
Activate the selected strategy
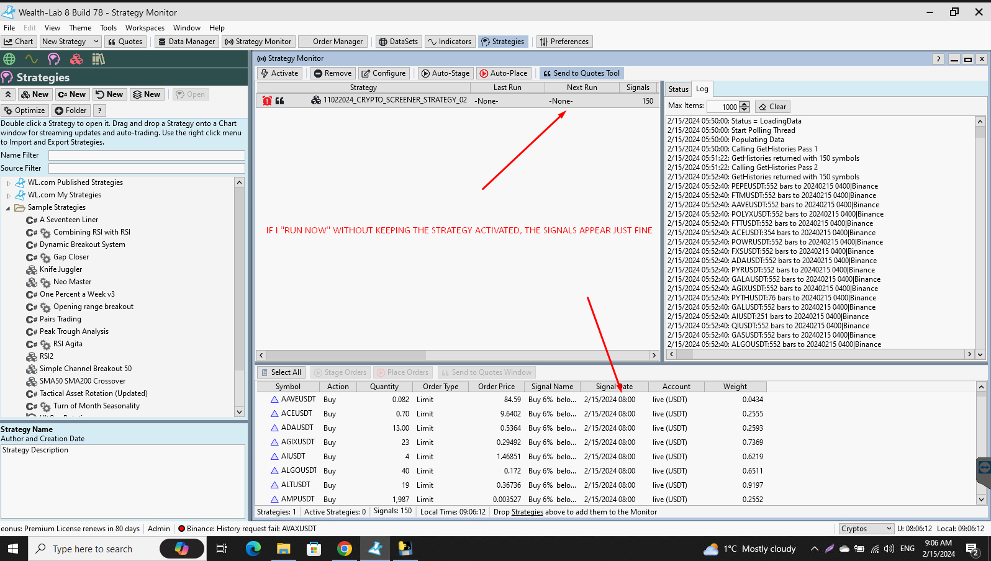[280, 73]
